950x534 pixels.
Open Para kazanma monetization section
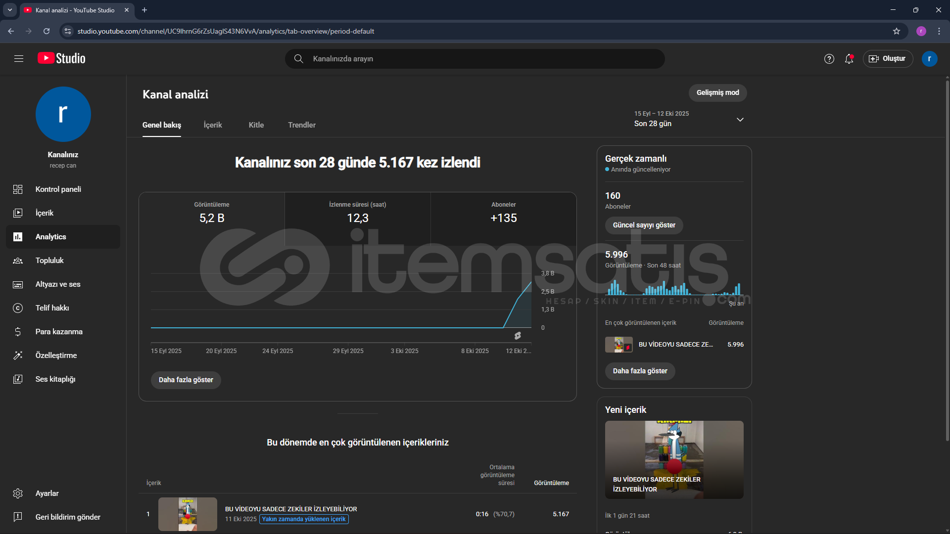coord(58,332)
